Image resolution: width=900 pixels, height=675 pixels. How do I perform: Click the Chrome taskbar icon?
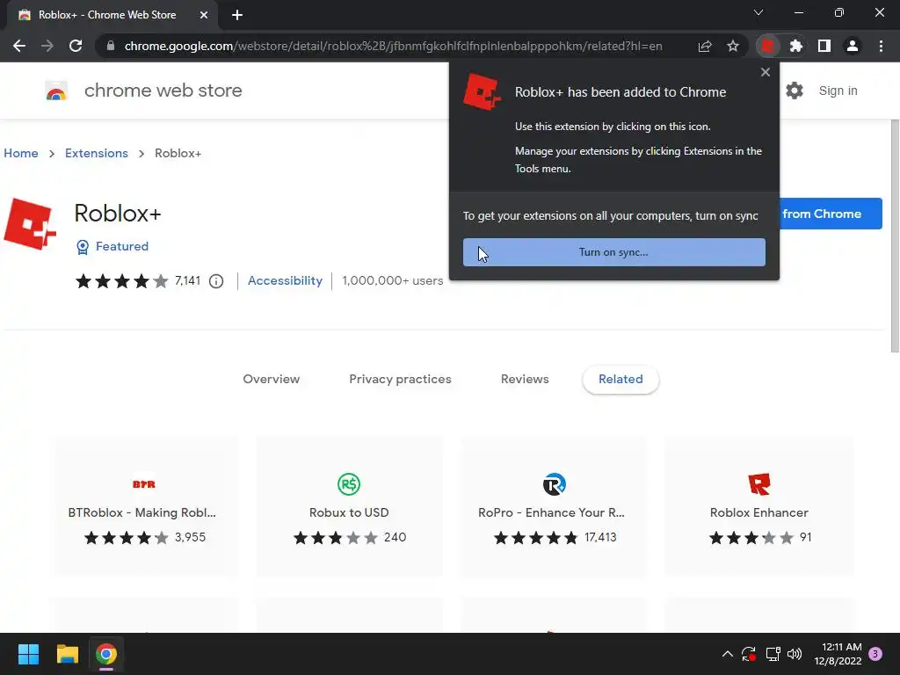coord(106,654)
